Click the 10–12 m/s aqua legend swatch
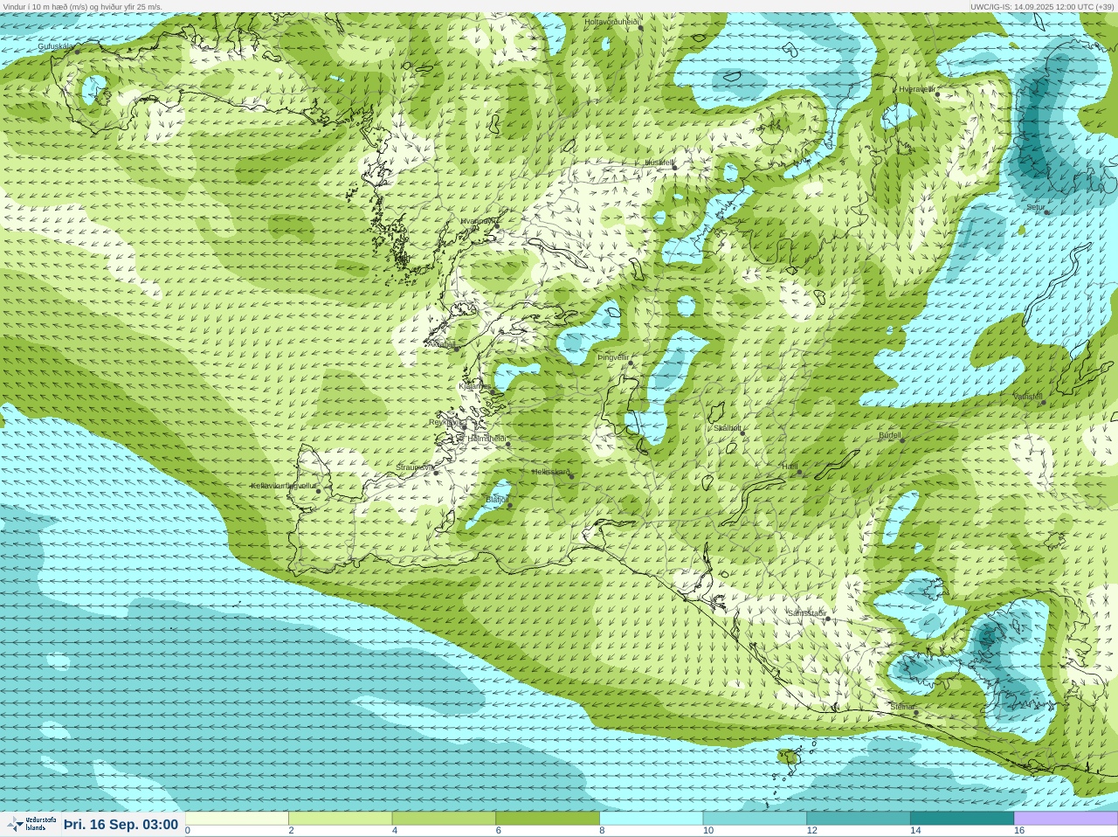This screenshot has height=837, width=1118. 755,819
